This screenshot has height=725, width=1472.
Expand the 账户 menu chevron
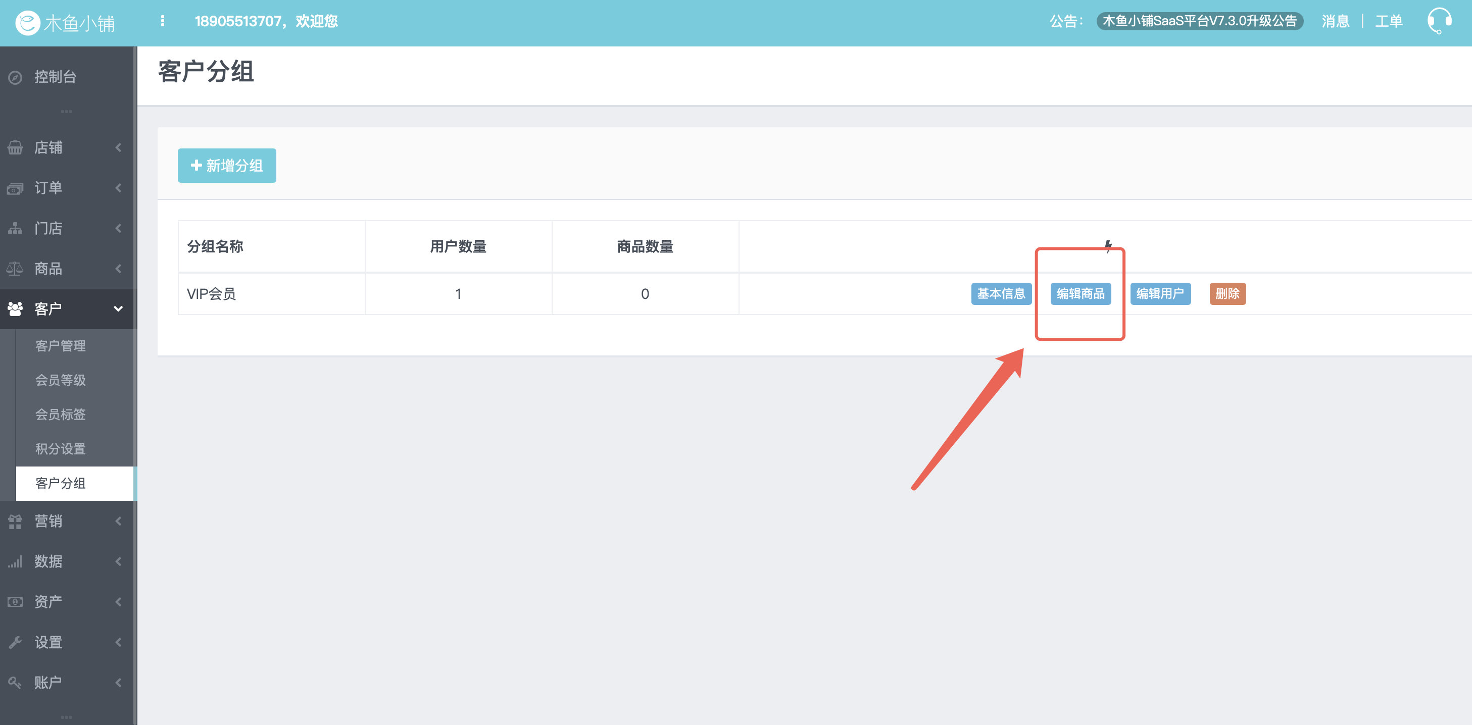pyautogui.click(x=118, y=682)
